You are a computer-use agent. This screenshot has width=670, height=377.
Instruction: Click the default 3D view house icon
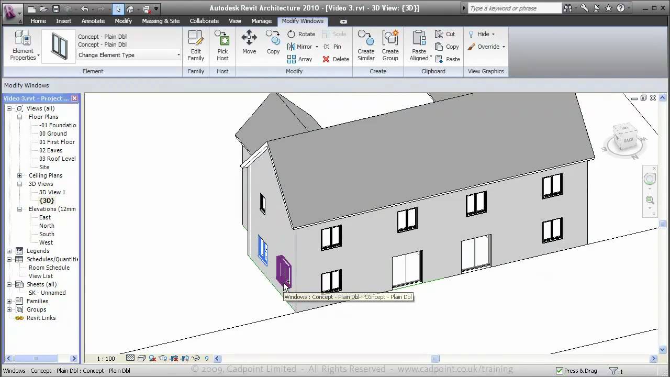[130, 9]
